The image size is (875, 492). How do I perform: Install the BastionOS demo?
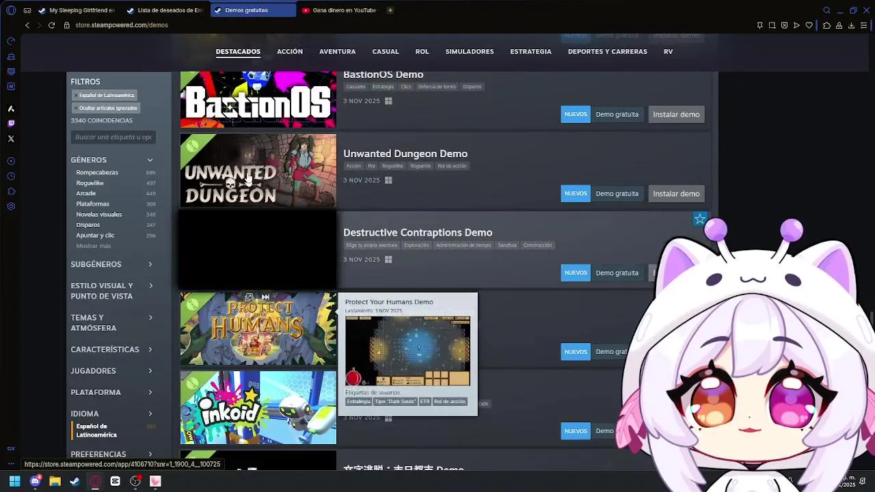coord(676,114)
